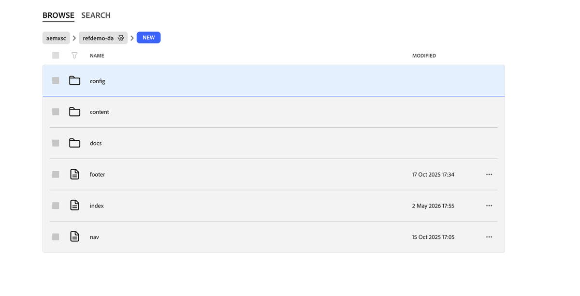Open the docs folder name

(x=96, y=143)
